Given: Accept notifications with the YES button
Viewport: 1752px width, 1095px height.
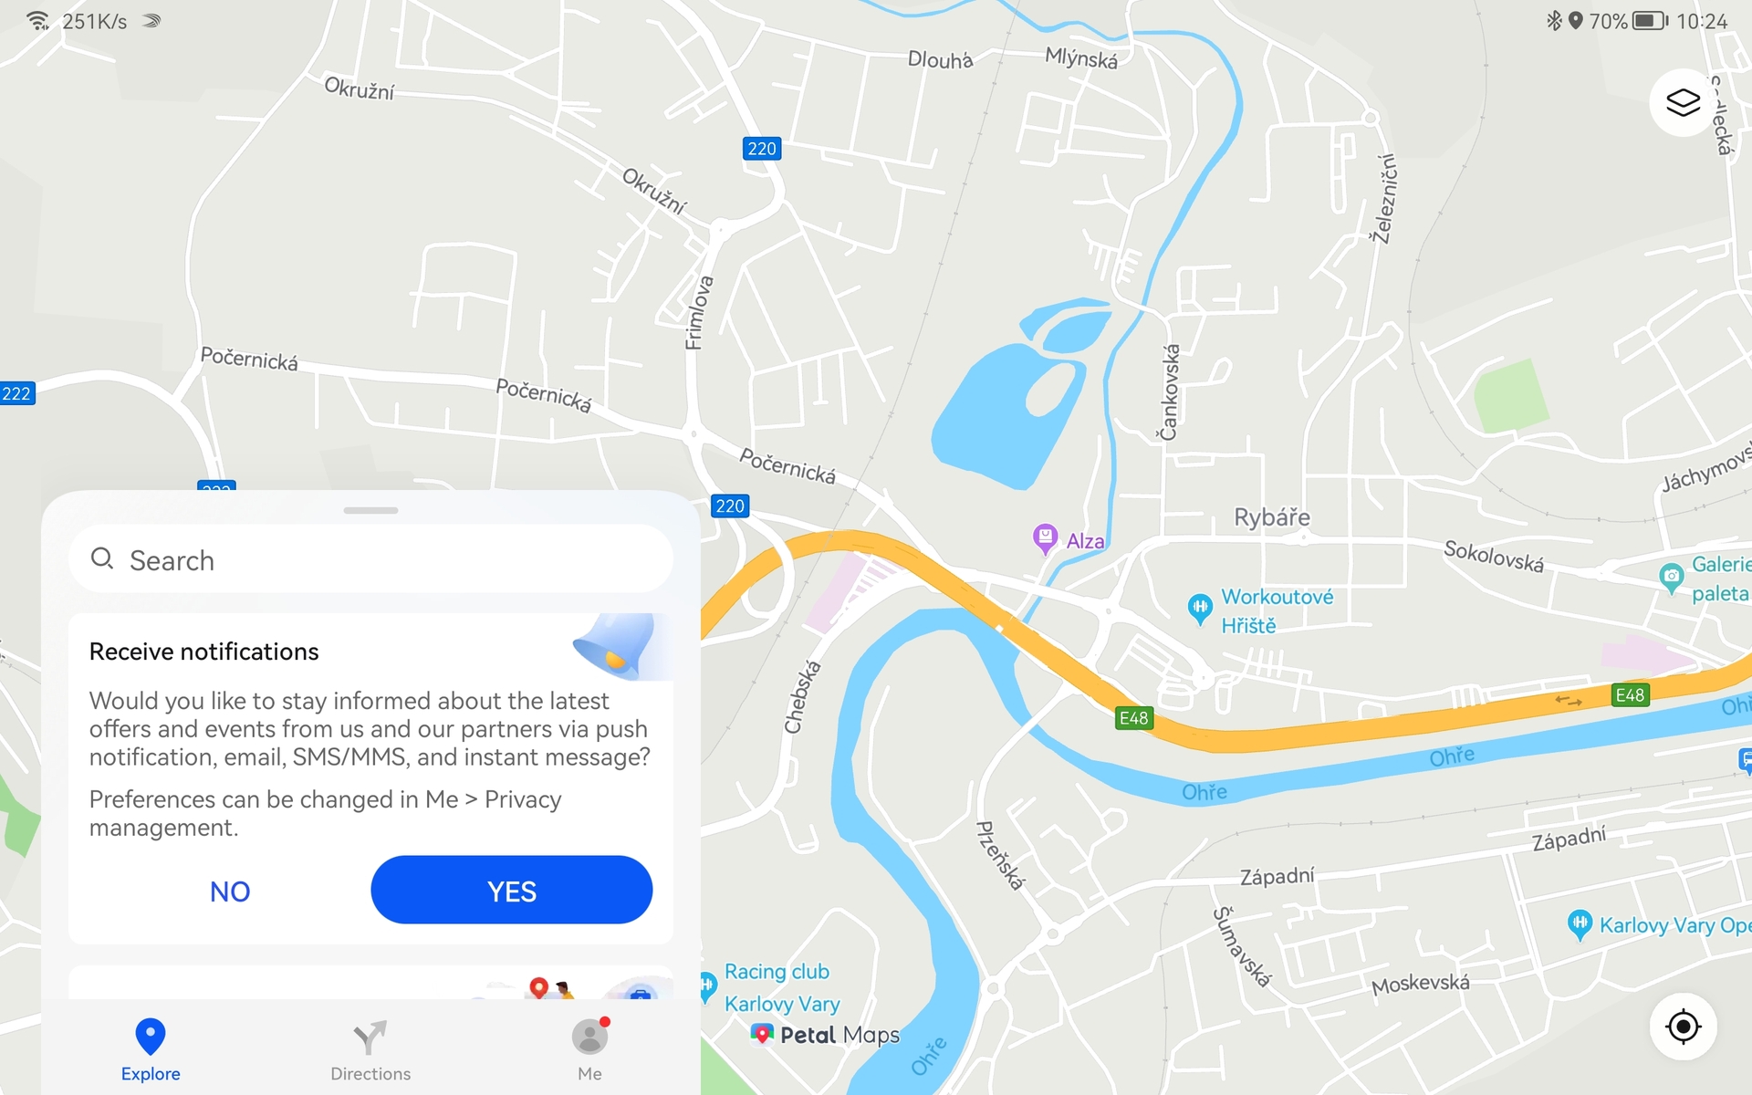Looking at the screenshot, I should (511, 890).
